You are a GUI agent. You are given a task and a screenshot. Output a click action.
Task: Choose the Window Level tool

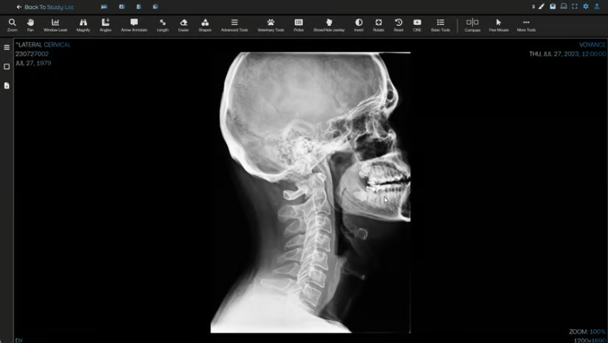coord(55,25)
